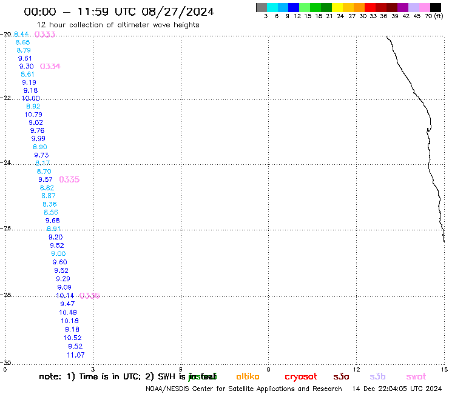The image size is (449, 394).
Task: Click the wave height value '8.90'
Action: point(40,147)
